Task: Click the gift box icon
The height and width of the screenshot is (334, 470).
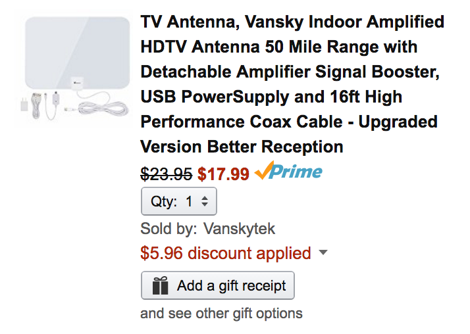Action: pos(160,286)
